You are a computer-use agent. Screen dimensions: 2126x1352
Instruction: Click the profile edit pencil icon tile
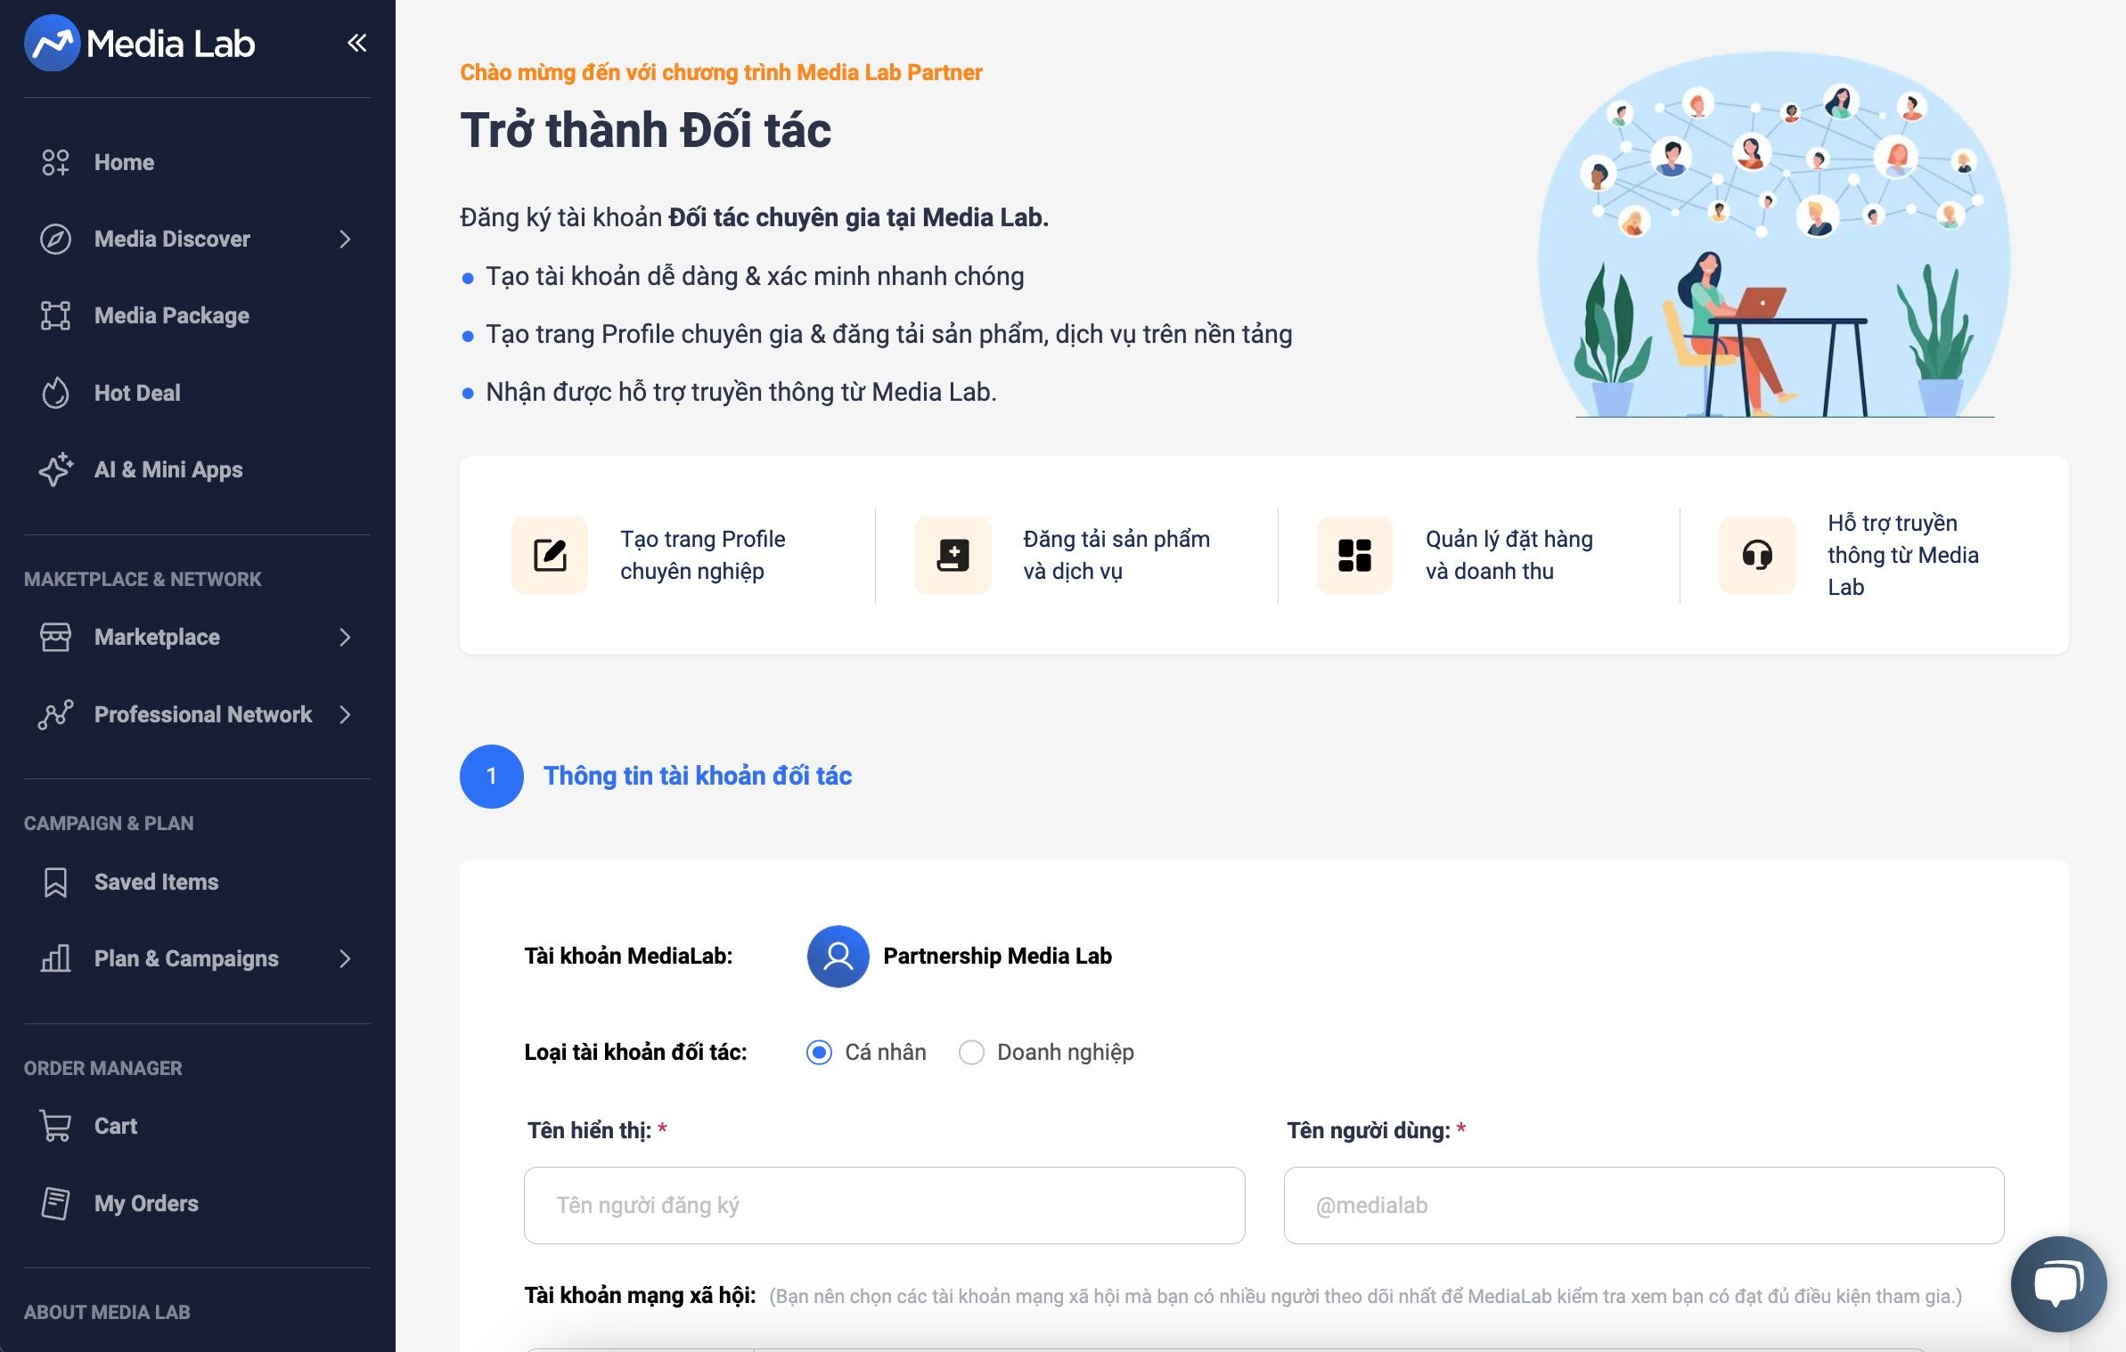pos(550,555)
